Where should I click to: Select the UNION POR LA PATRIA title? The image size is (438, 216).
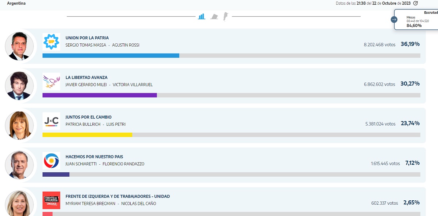(x=87, y=38)
